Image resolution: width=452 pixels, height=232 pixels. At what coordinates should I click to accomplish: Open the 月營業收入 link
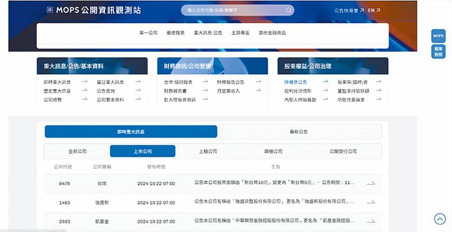pos(228,91)
